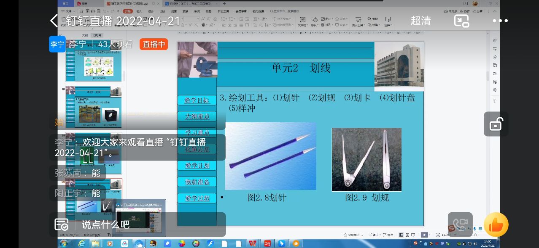Open the three-dot more options menu
The image size is (539, 248).
click(500, 21)
